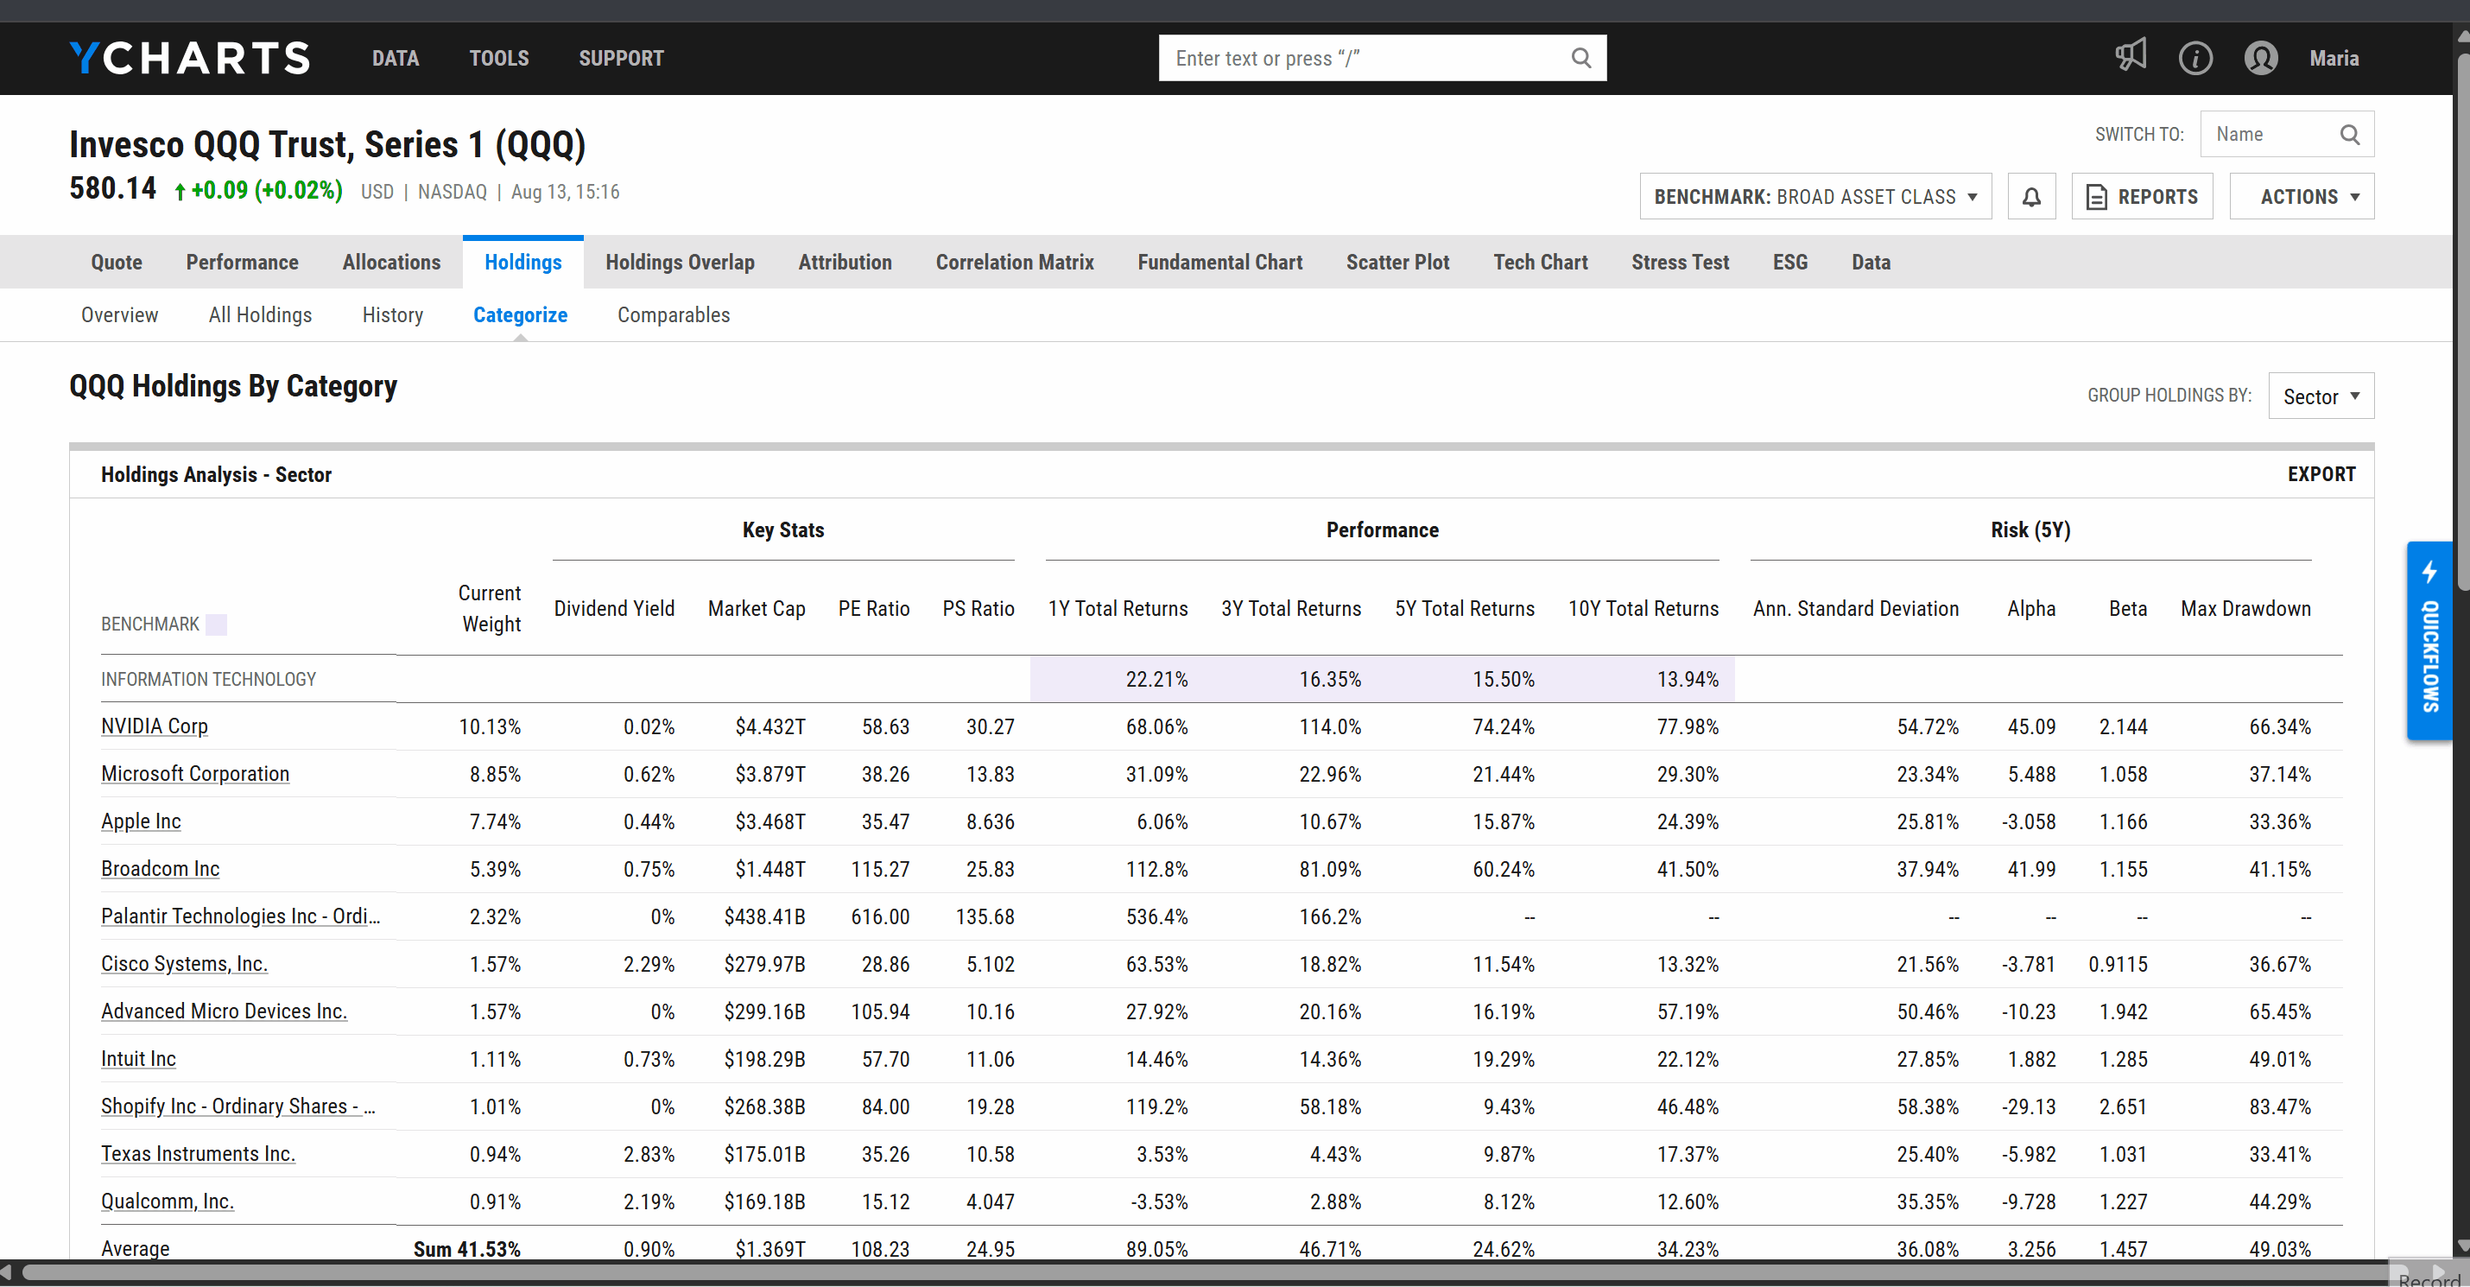Go to the History sub-tab

pos(392,314)
